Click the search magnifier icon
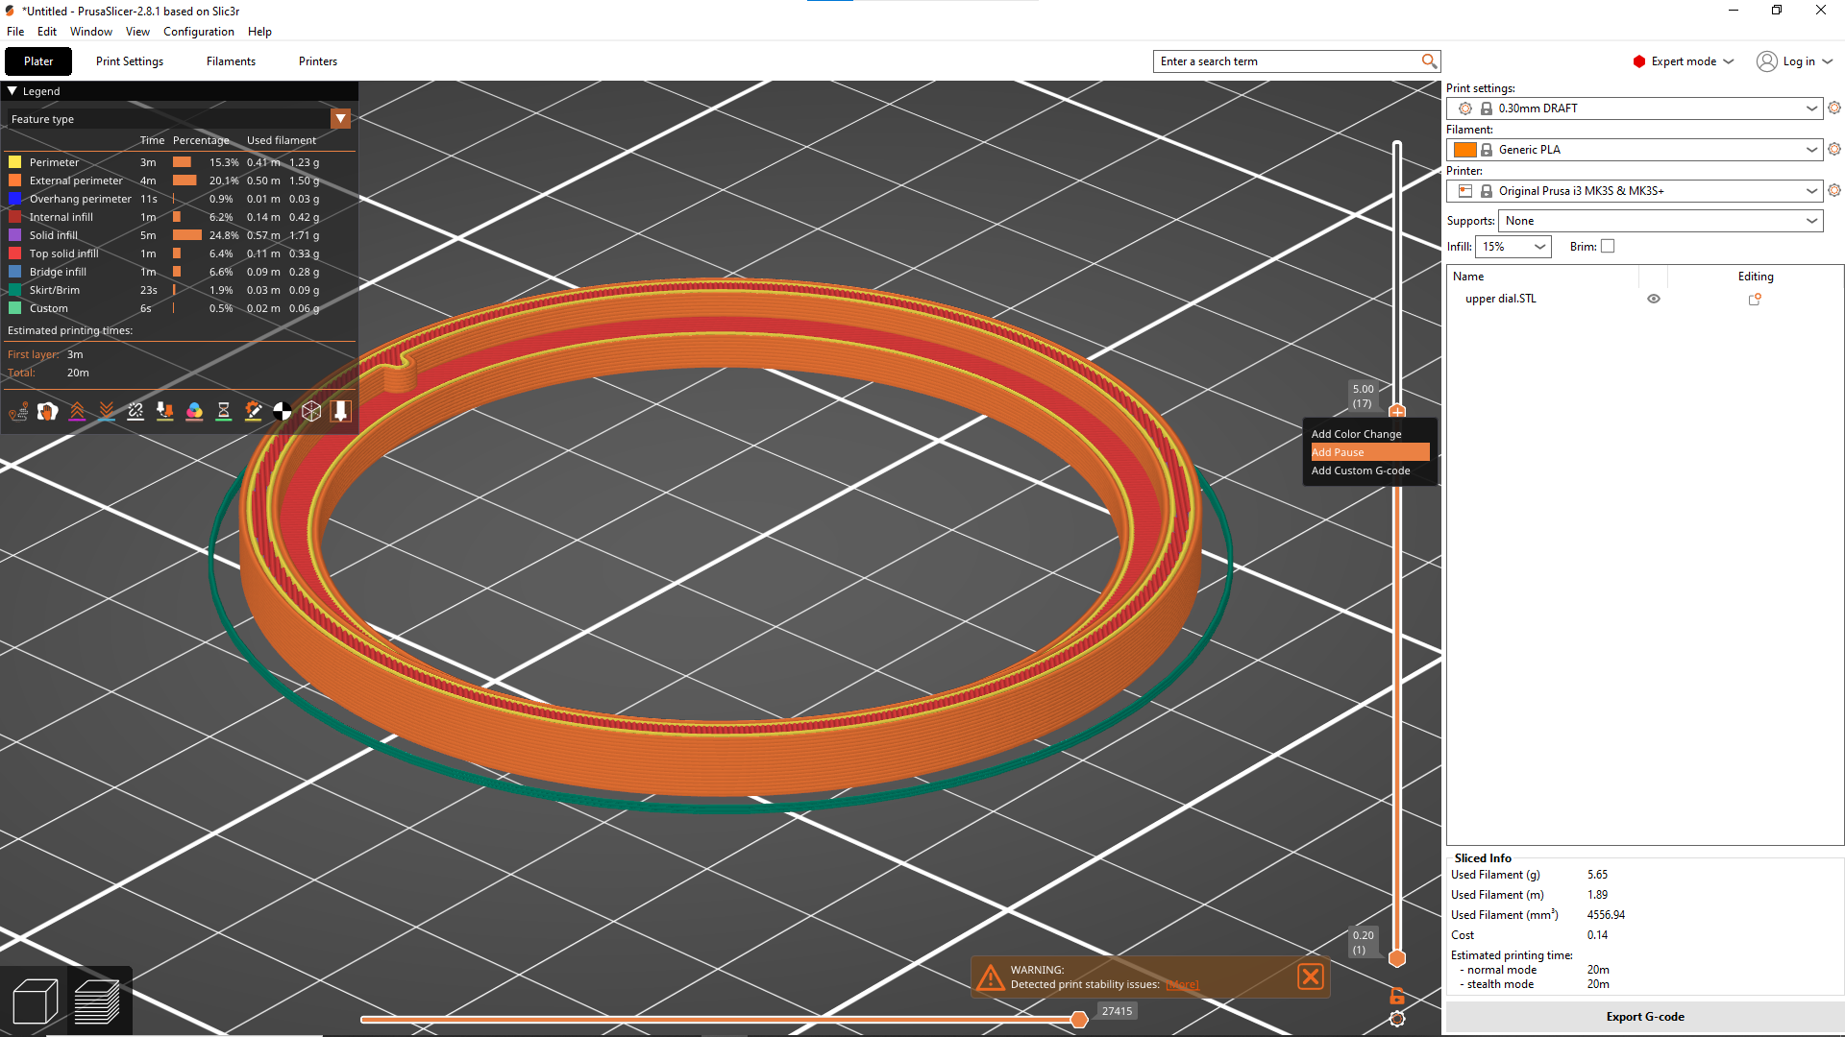 tap(1429, 61)
